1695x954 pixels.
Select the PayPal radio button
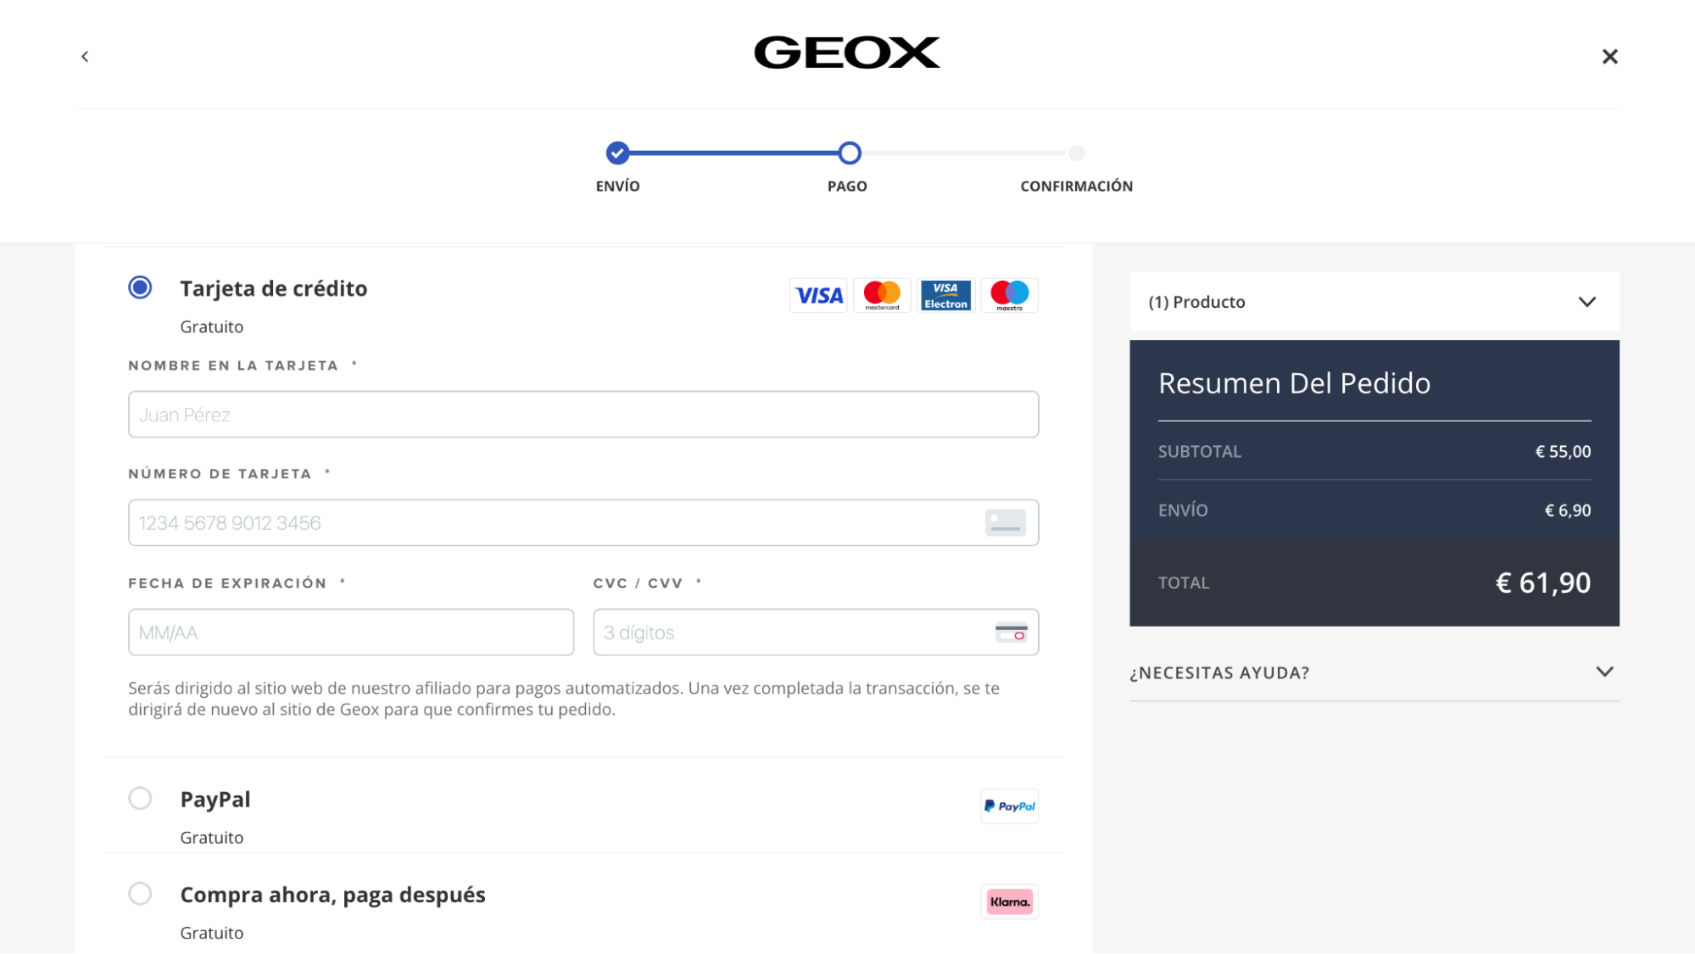point(140,799)
